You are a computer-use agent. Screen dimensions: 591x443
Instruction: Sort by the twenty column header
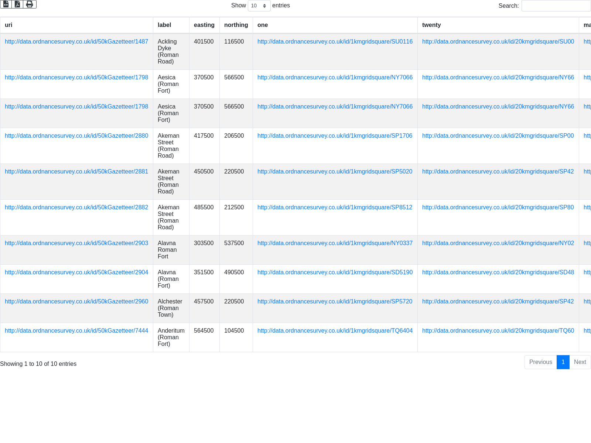coord(431,25)
